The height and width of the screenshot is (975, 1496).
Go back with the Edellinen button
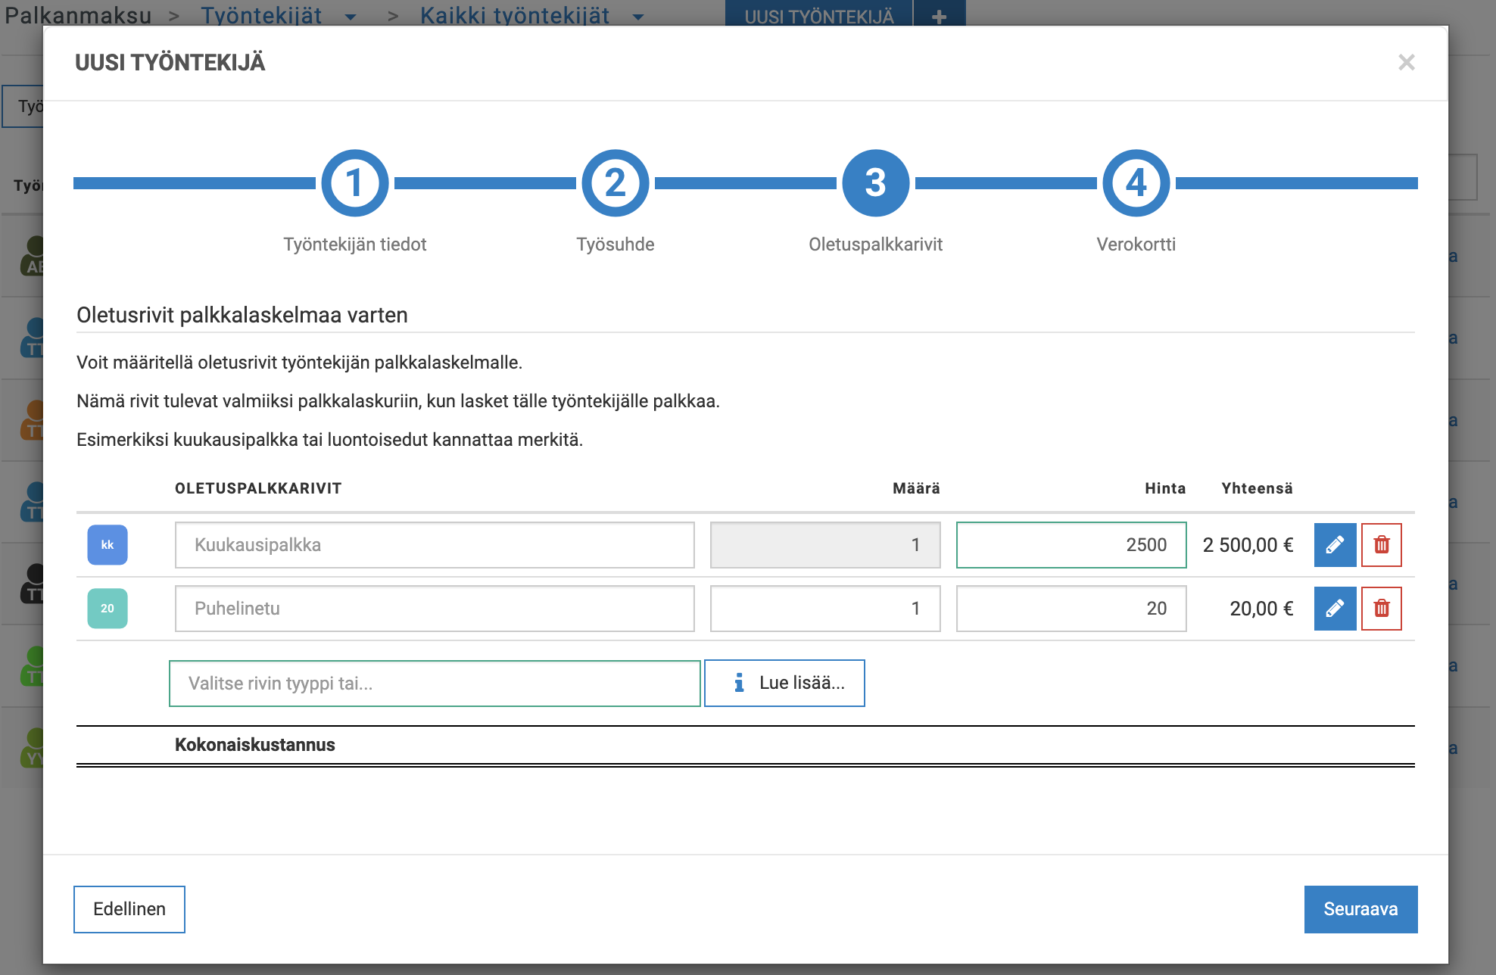(129, 909)
